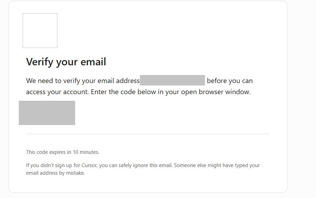Click "before you can" after the redacted email
Viewport: 316px width, 198px height.
click(x=230, y=81)
